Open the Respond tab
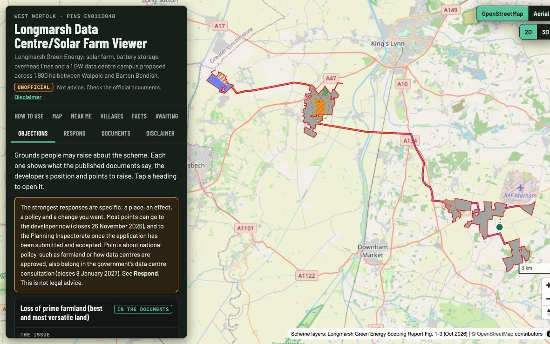 click(75, 134)
